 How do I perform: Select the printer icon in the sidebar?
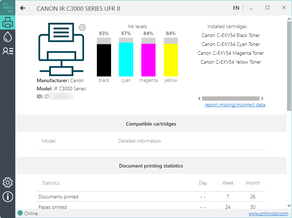pos(7,23)
